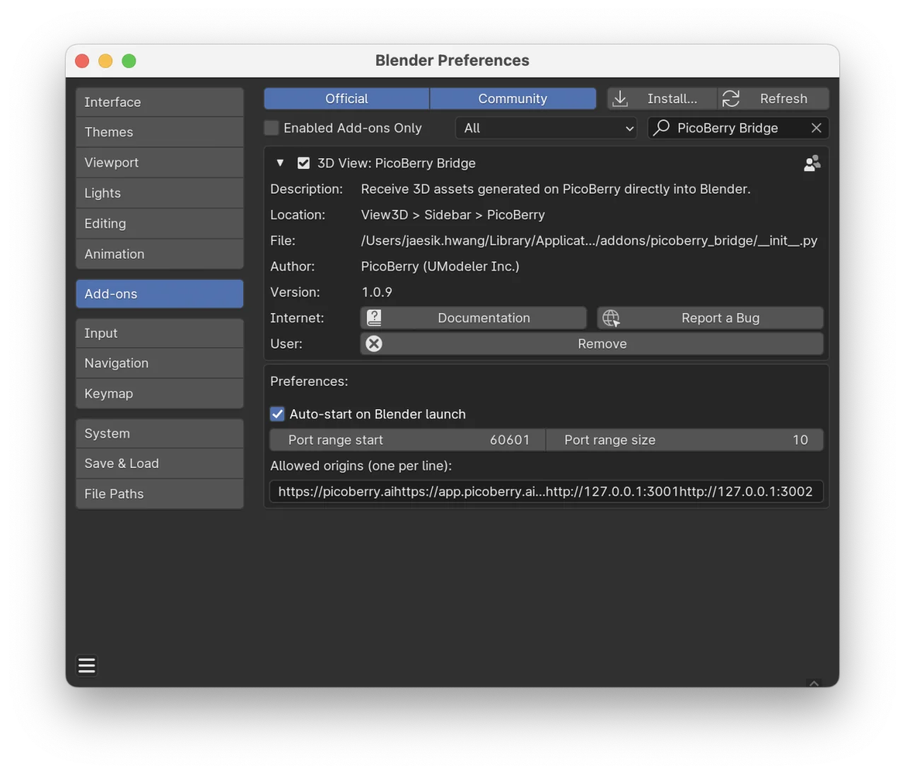The image size is (905, 774).
Task: Open the hamburger menu for preferences
Action: click(x=86, y=666)
